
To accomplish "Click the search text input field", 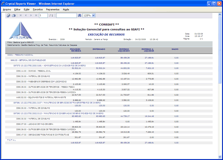I will pos(66,15).
